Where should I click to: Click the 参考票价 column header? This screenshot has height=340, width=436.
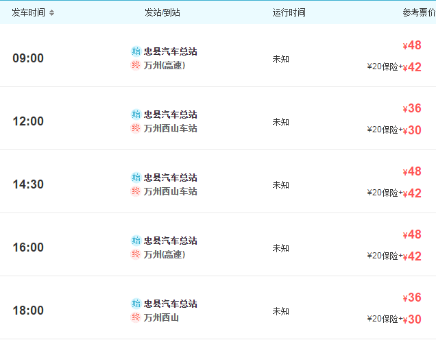(419, 12)
